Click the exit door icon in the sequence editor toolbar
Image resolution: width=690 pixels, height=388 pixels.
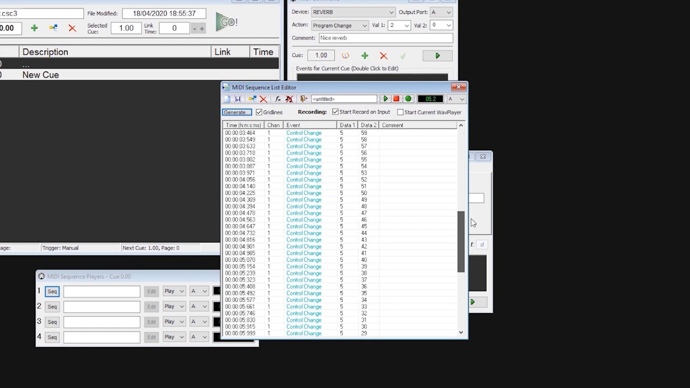[x=304, y=99]
